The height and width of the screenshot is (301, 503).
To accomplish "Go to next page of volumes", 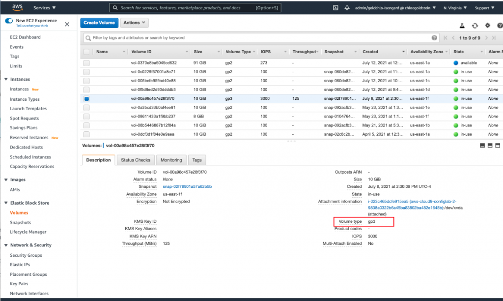I will [486, 38].
